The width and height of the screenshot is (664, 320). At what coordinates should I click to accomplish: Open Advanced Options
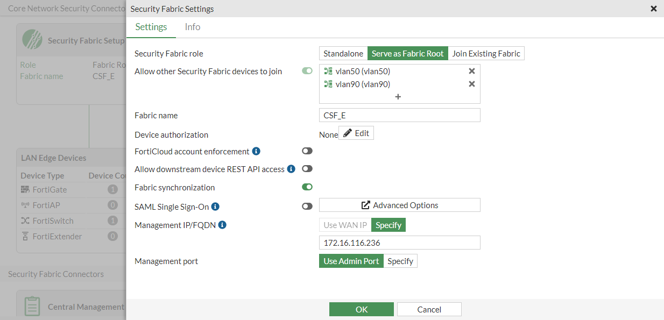399,205
